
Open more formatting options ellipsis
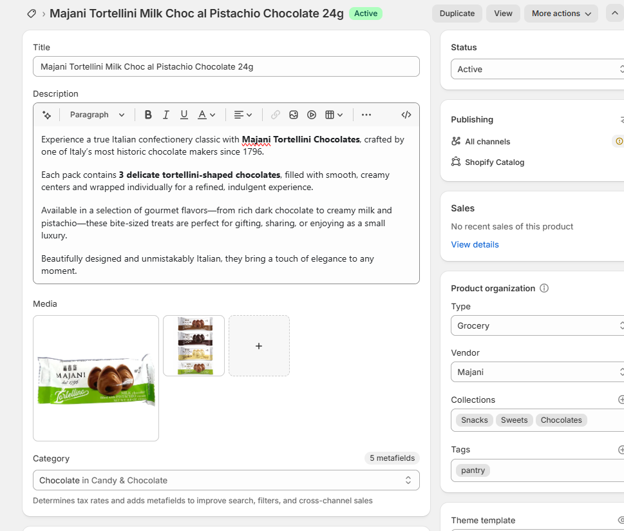point(366,115)
